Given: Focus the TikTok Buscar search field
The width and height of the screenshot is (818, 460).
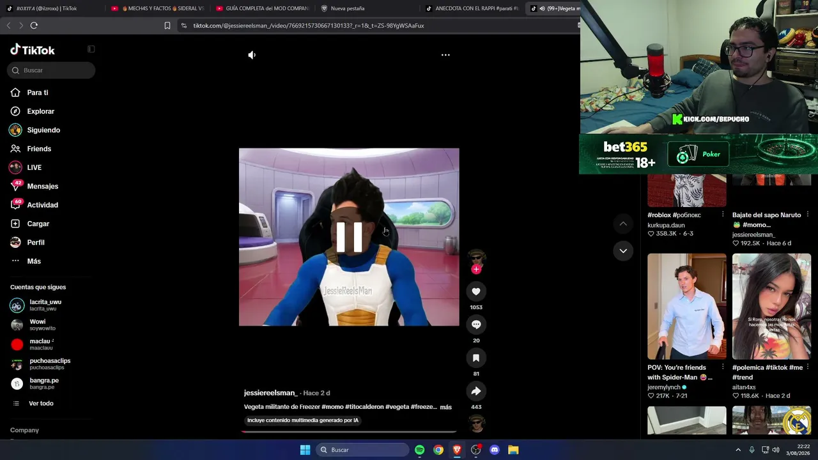Looking at the screenshot, I should [x=51, y=70].
